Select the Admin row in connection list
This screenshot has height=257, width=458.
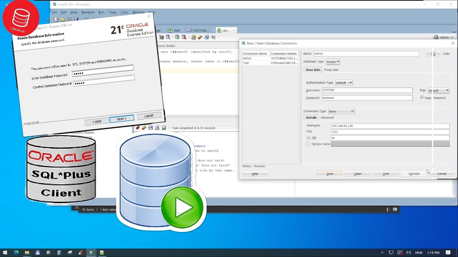(271, 58)
